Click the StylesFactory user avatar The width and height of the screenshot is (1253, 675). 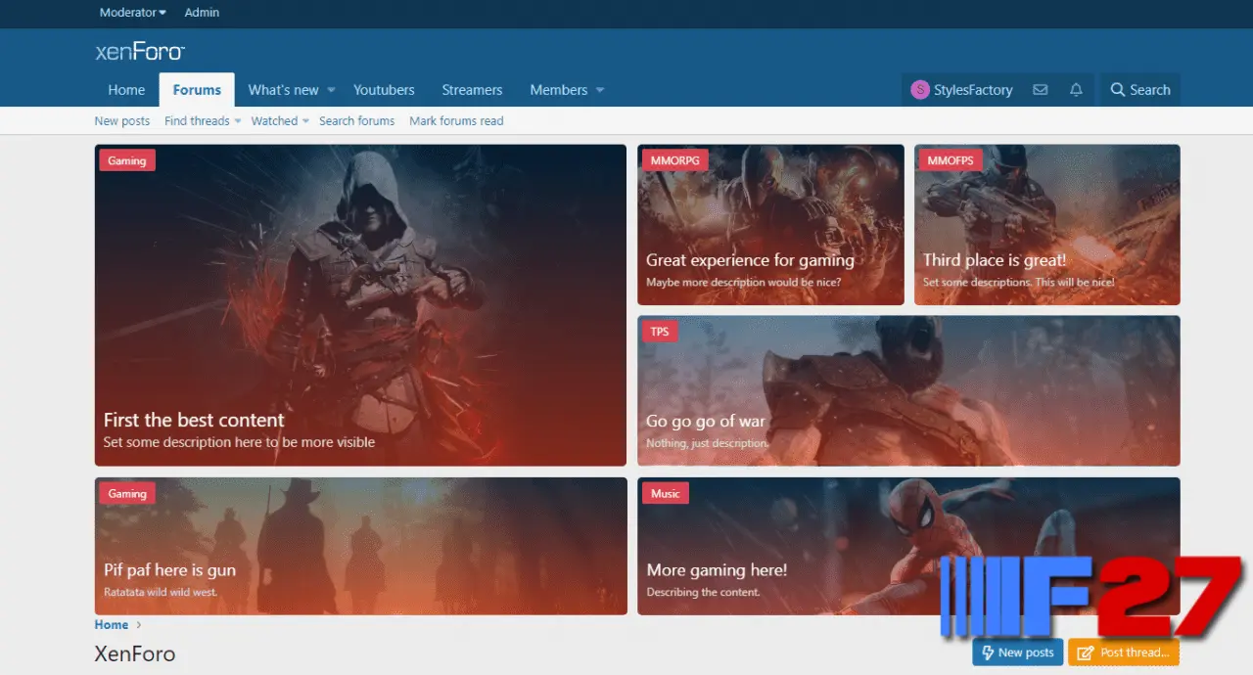coord(919,90)
